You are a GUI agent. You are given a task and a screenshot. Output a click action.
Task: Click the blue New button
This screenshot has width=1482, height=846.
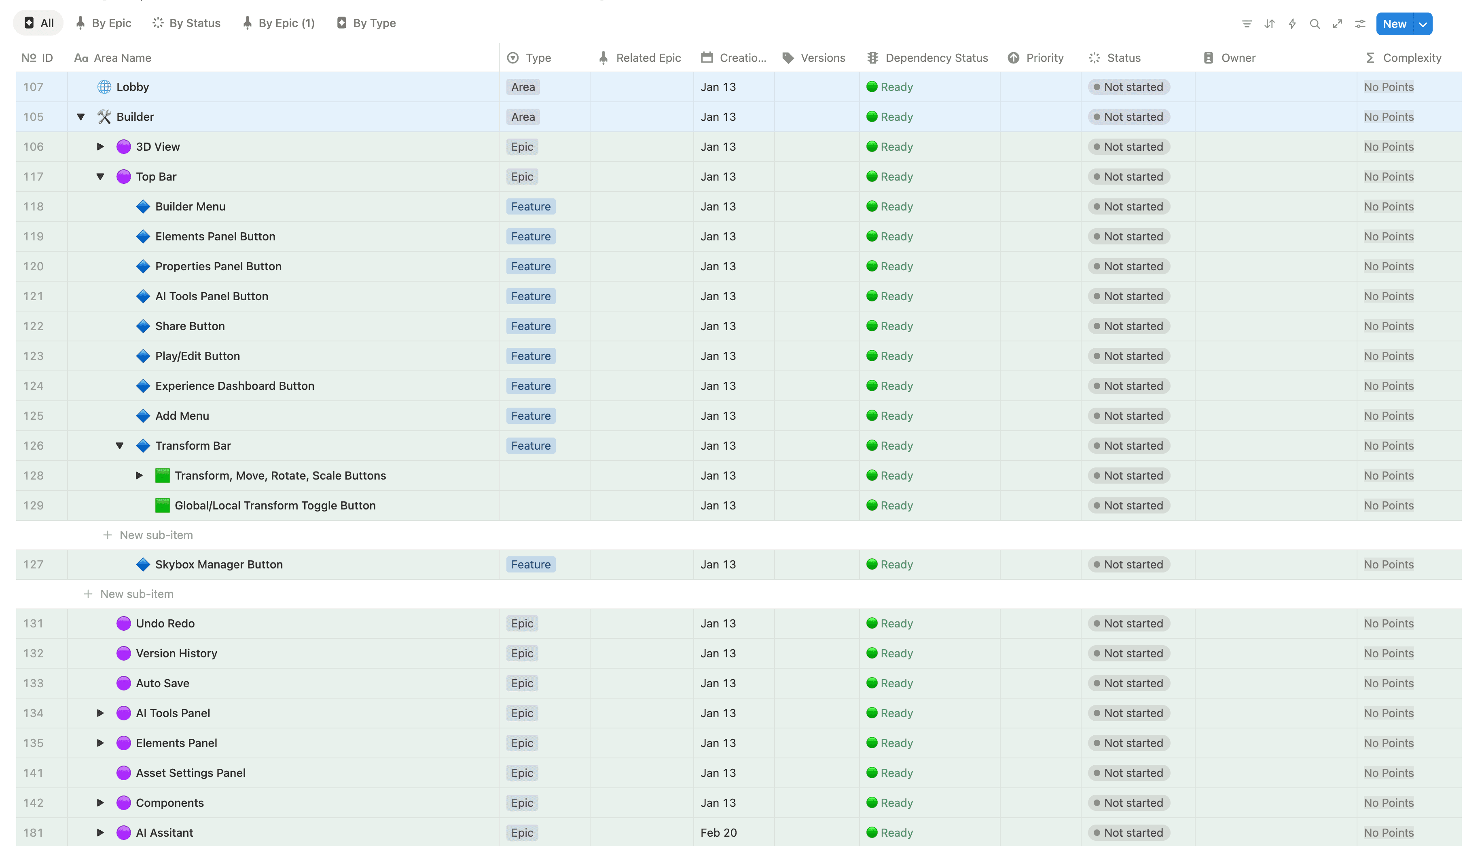click(1394, 24)
